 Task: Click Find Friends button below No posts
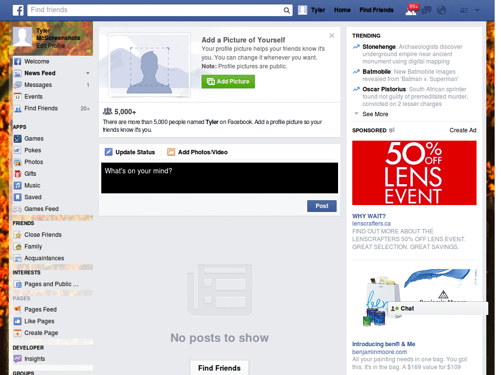(219, 368)
